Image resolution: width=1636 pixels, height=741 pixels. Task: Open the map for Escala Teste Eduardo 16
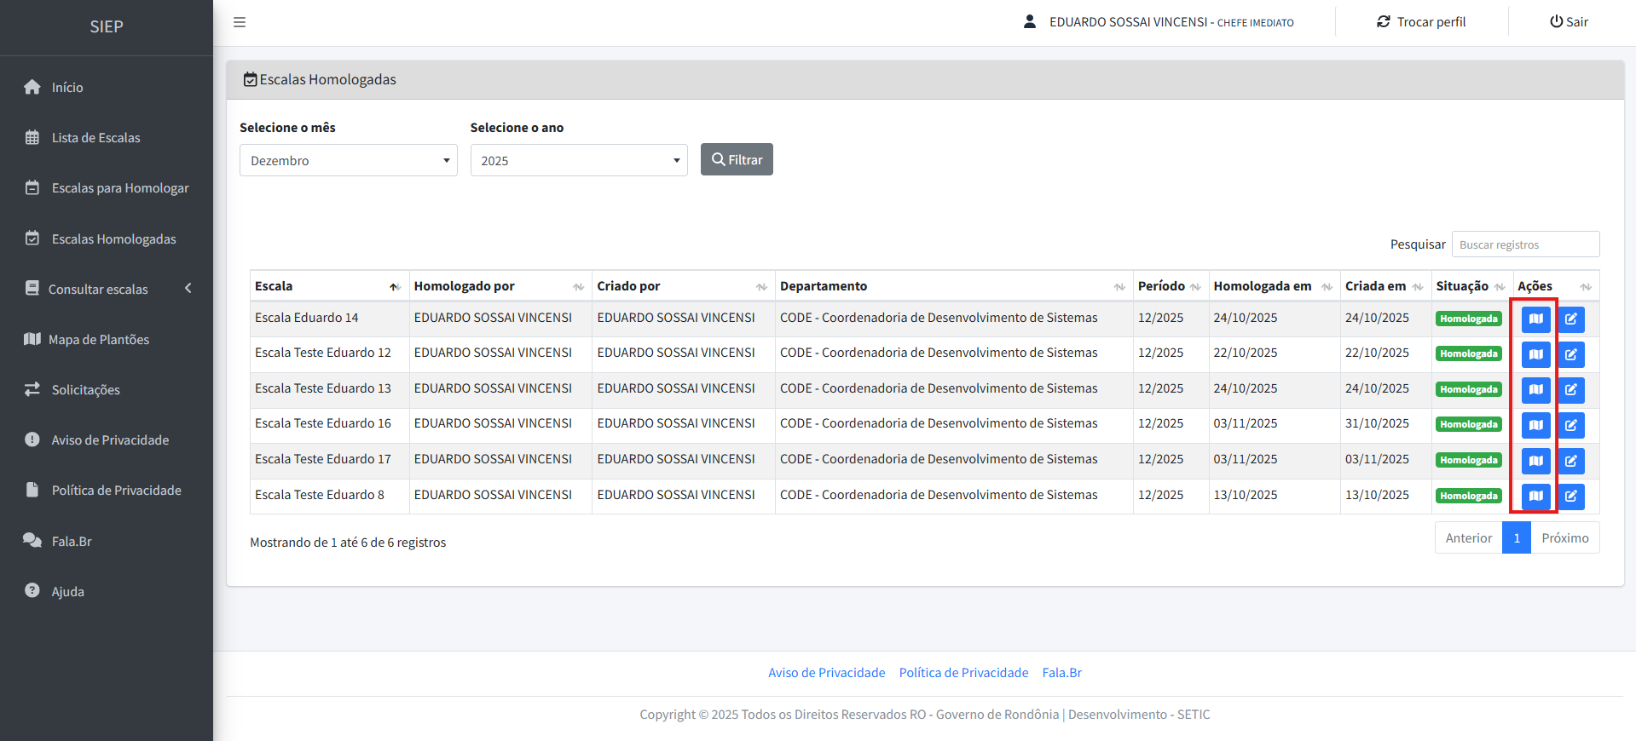coord(1535,425)
